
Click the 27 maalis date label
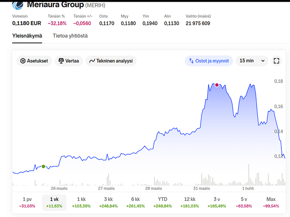106,188
